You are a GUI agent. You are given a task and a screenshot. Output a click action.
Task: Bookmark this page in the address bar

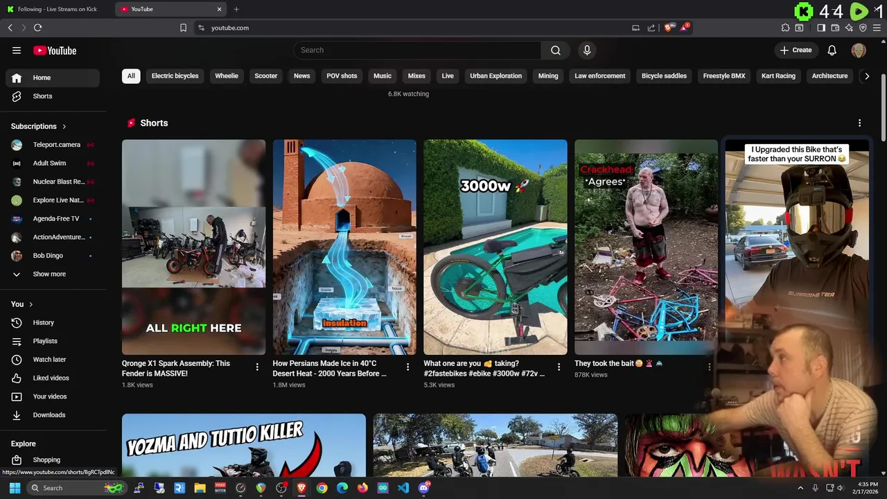pos(183,28)
